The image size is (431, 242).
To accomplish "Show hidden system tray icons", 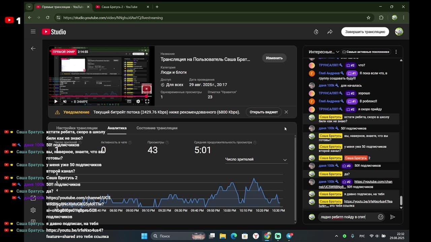I will pos(336,236).
